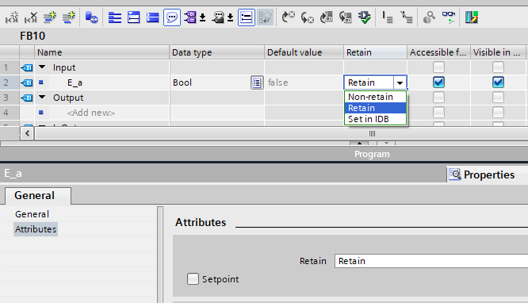
Task: Open the Properties tab
Action: coord(482,175)
